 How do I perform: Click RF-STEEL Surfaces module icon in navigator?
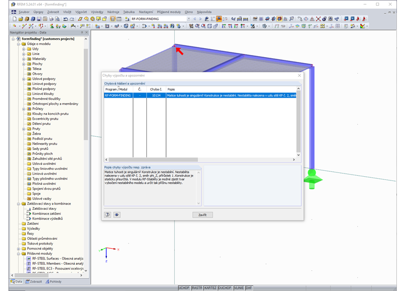coord(29,258)
